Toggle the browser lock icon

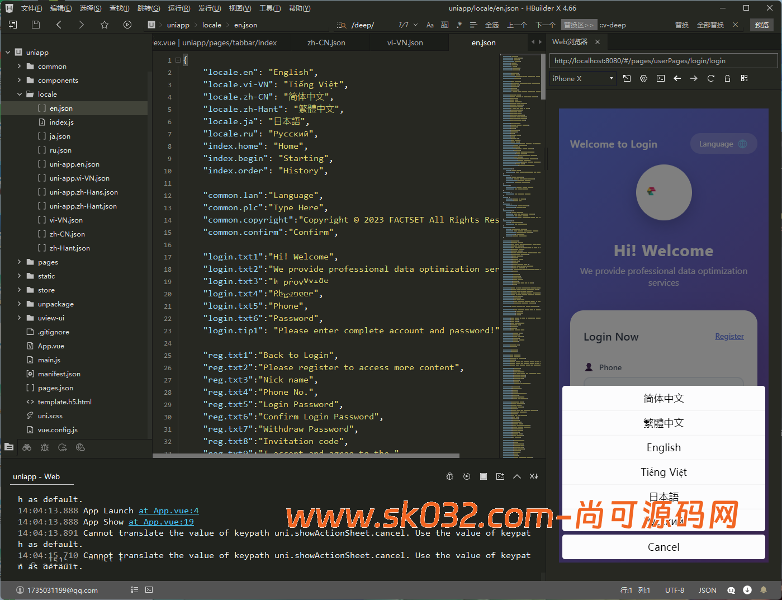click(x=727, y=78)
